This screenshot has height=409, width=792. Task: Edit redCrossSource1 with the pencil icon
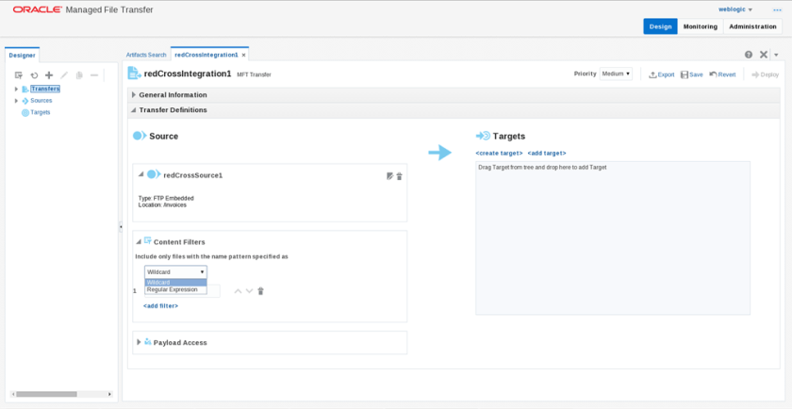(x=389, y=176)
